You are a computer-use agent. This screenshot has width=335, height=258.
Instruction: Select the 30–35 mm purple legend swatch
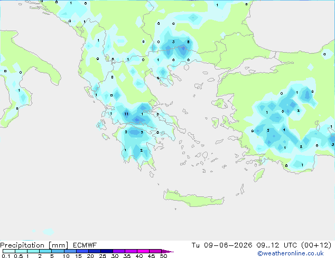pos(118,251)
